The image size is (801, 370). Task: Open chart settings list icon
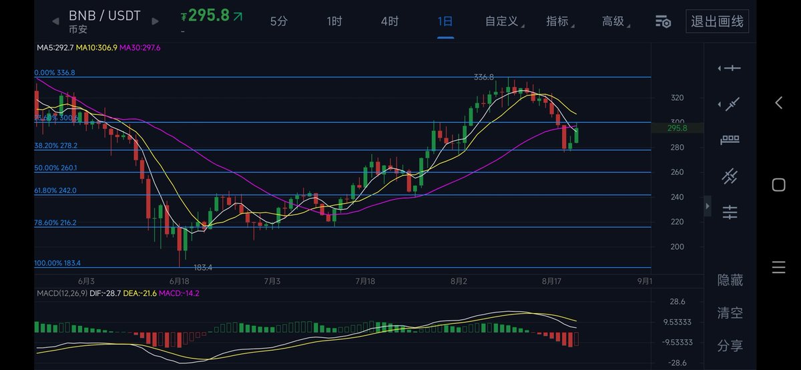coord(662,21)
